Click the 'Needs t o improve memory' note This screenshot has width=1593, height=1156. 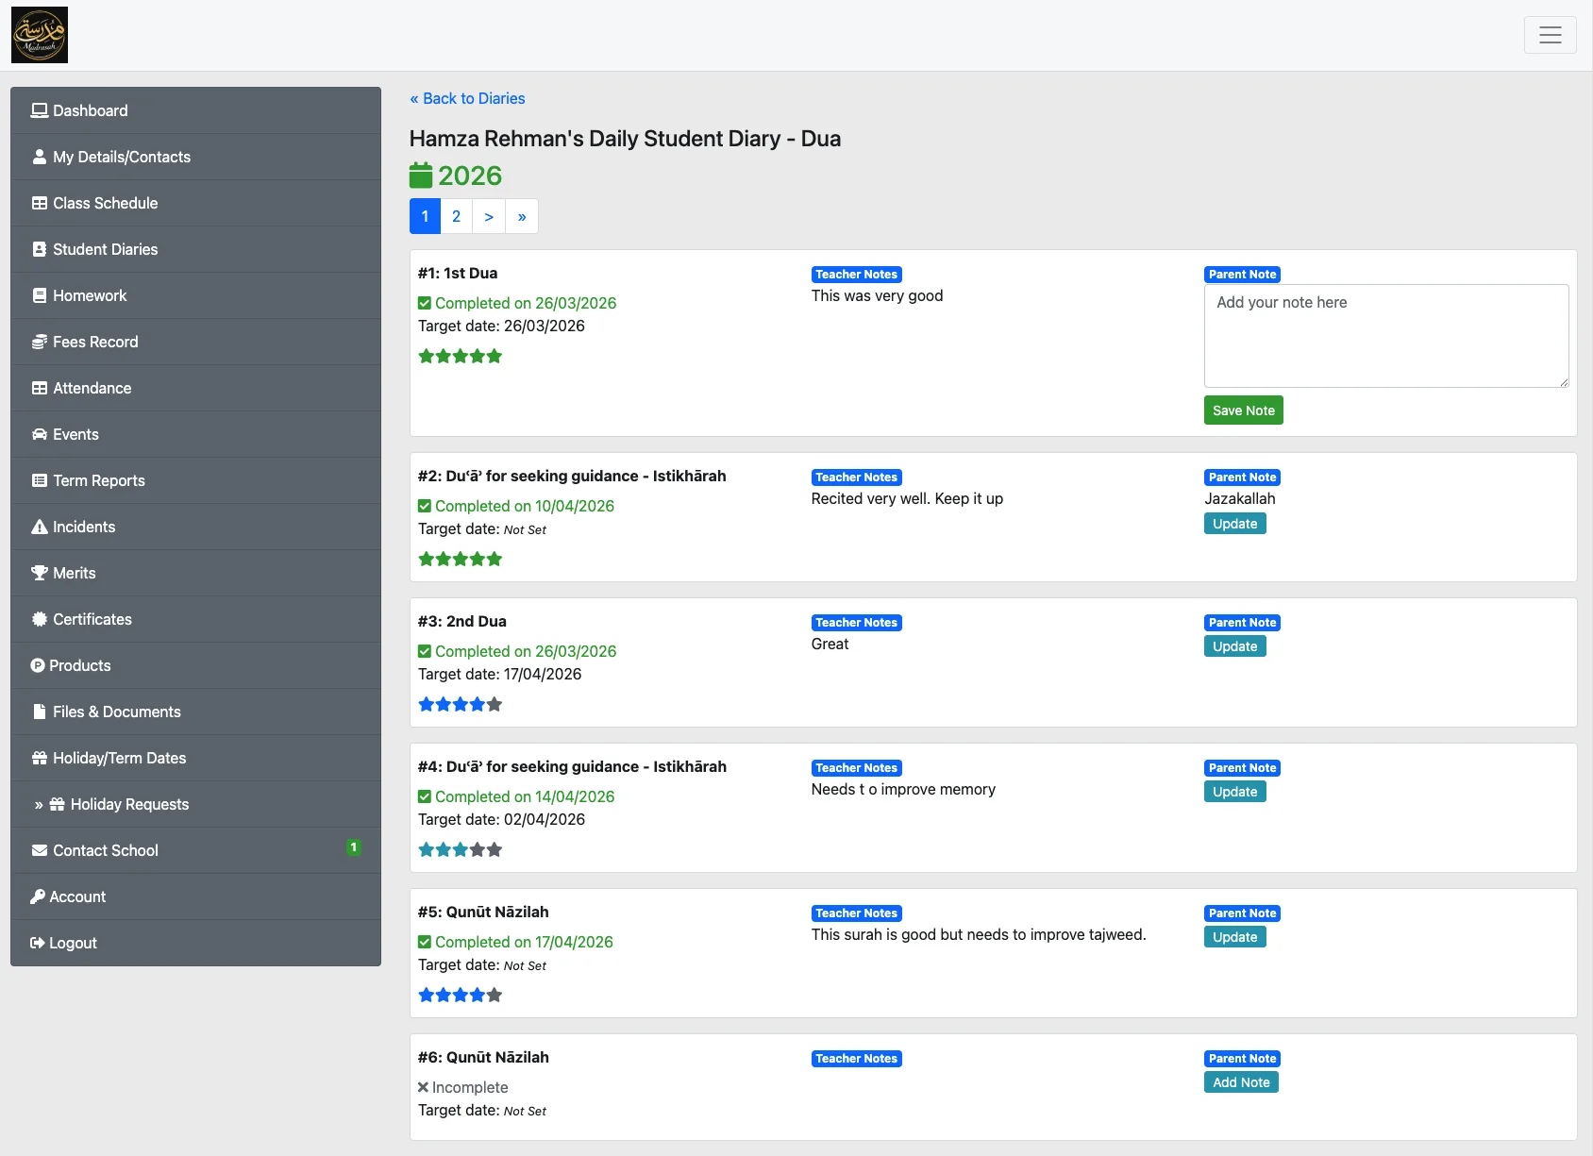(x=903, y=789)
